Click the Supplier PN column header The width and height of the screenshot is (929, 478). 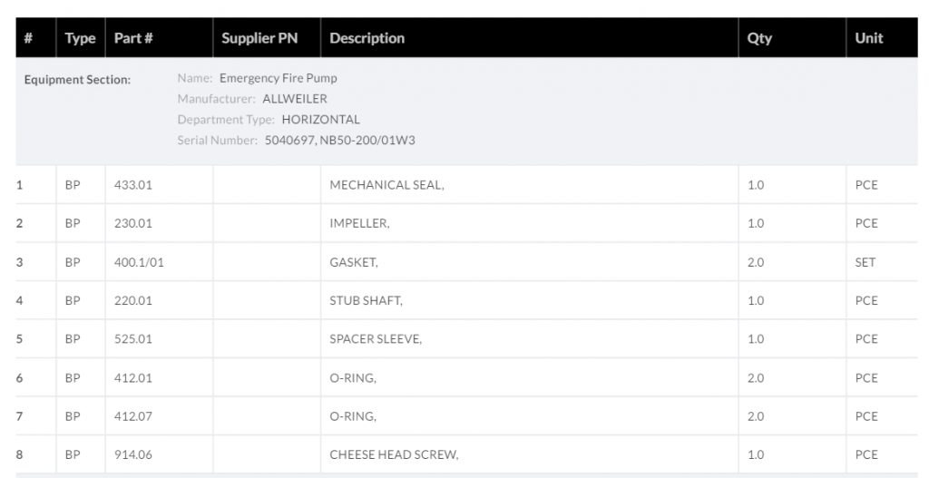(259, 38)
